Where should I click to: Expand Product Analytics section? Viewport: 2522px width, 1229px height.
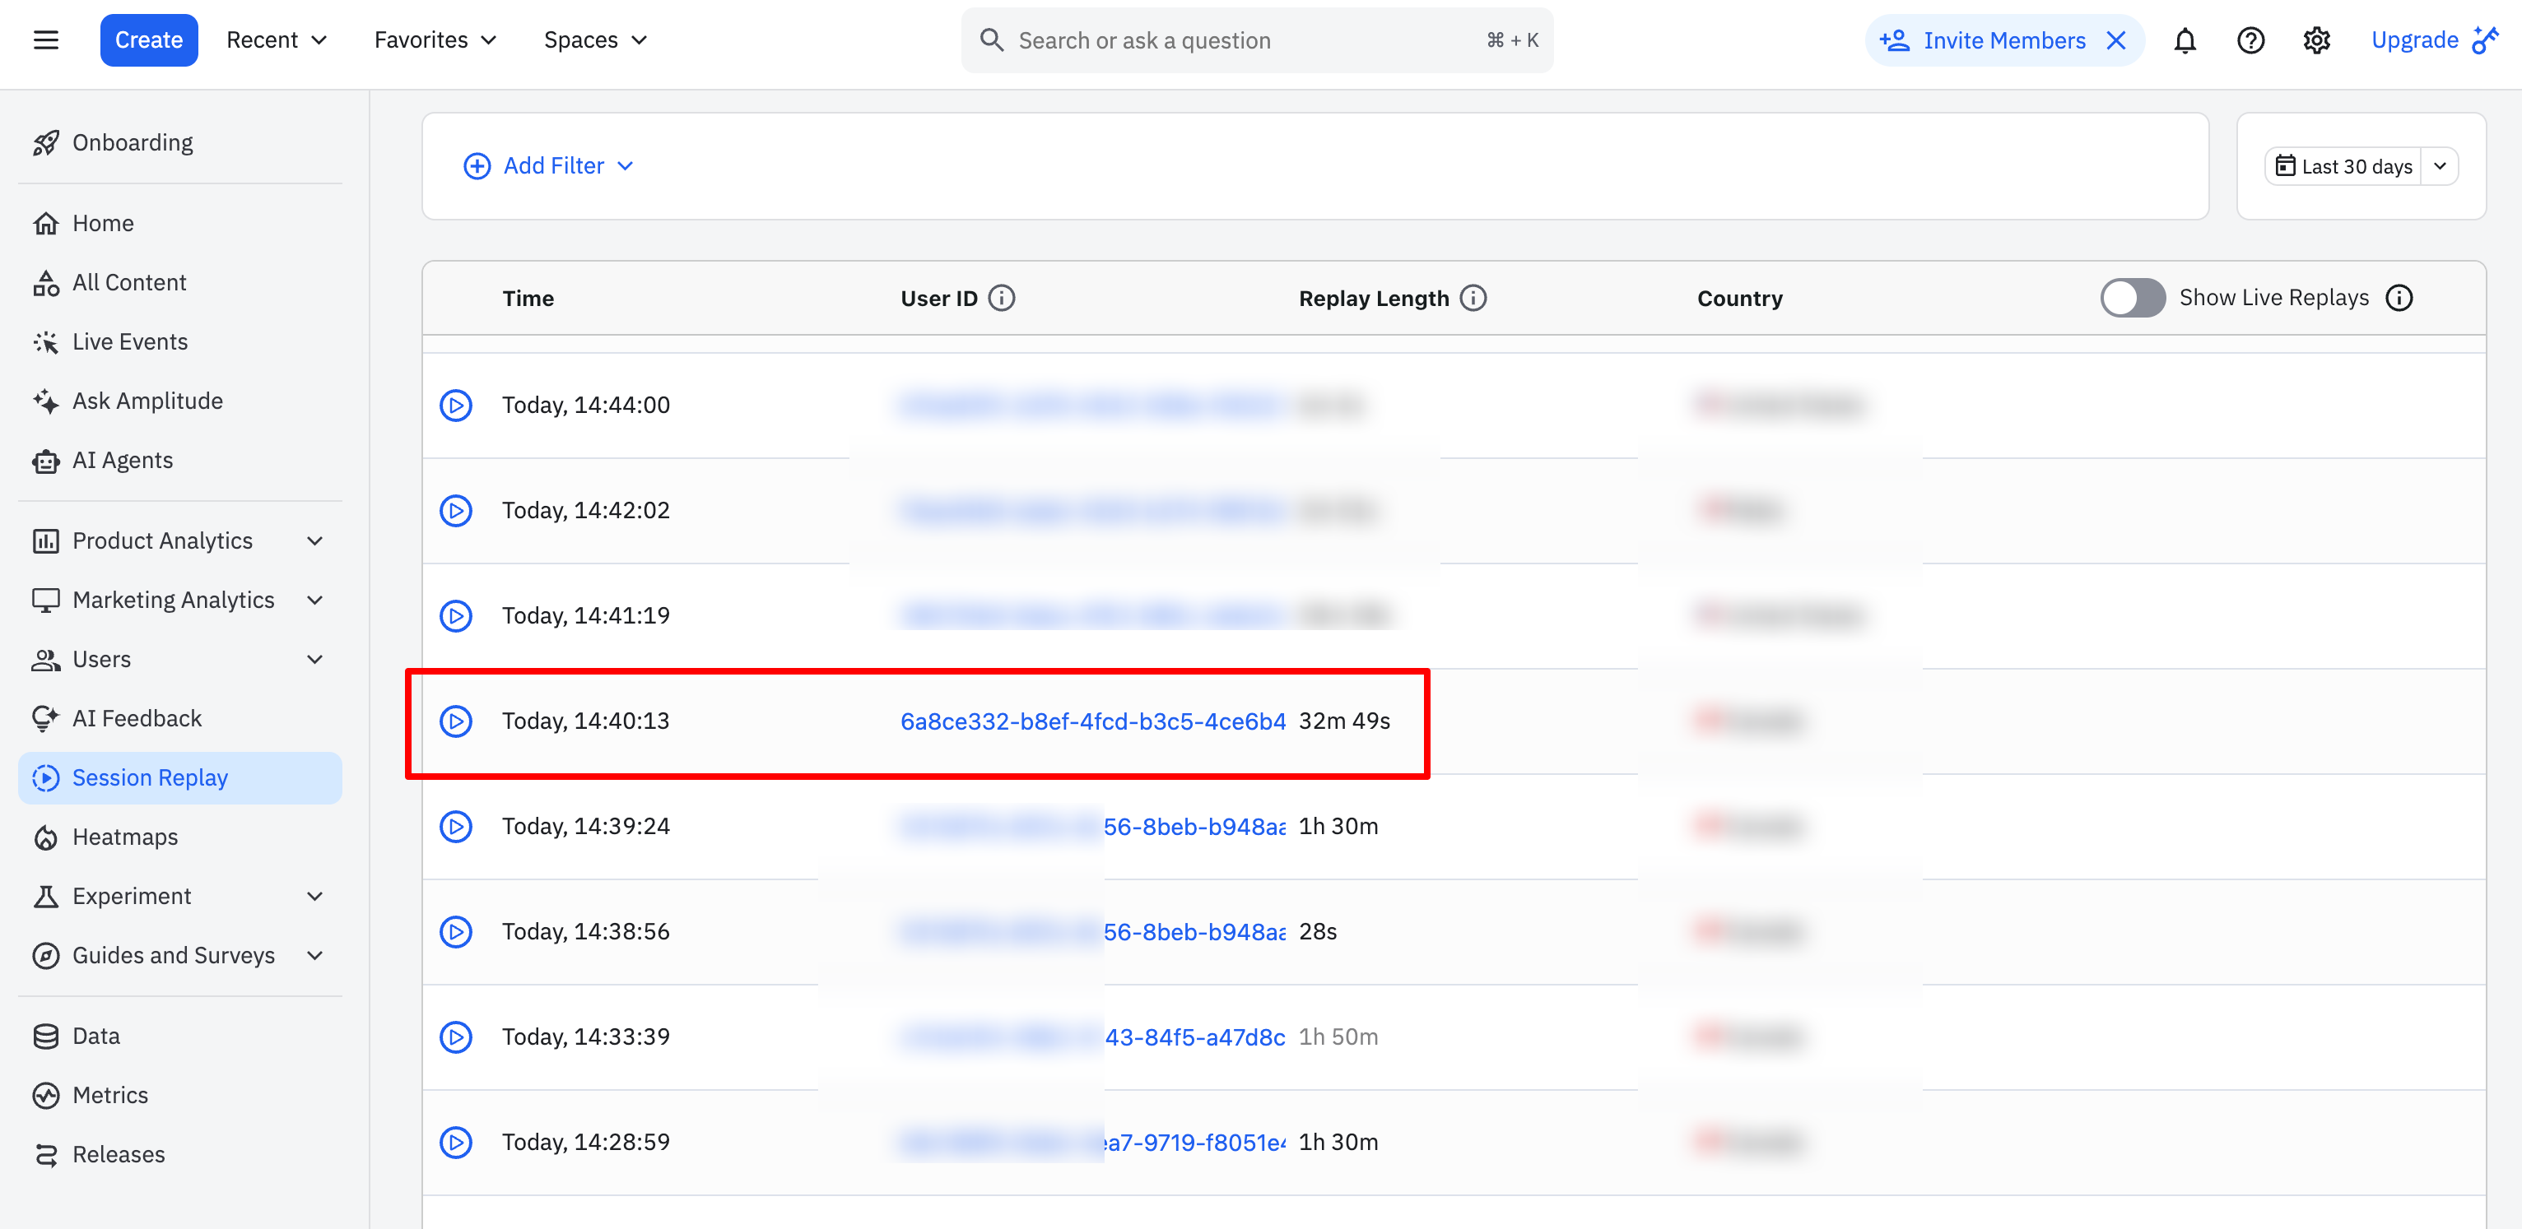[x=314, y=541]
